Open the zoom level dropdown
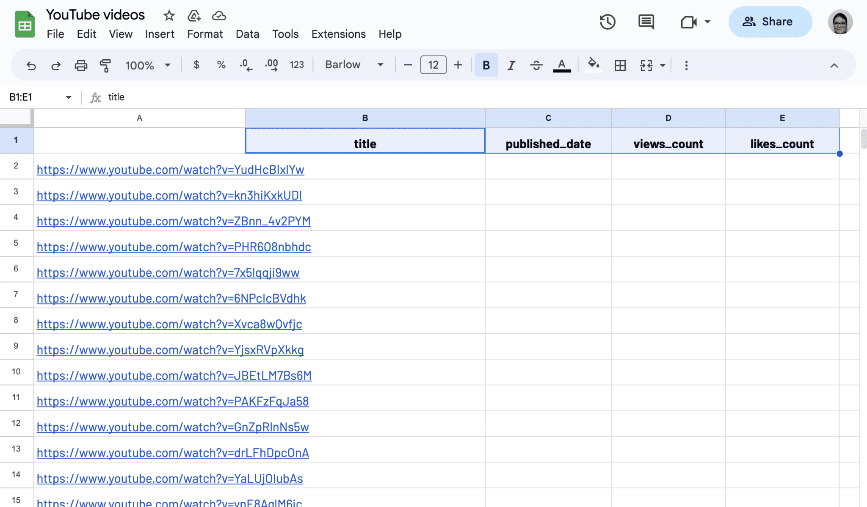867x507 pixels. click(147, 65)
